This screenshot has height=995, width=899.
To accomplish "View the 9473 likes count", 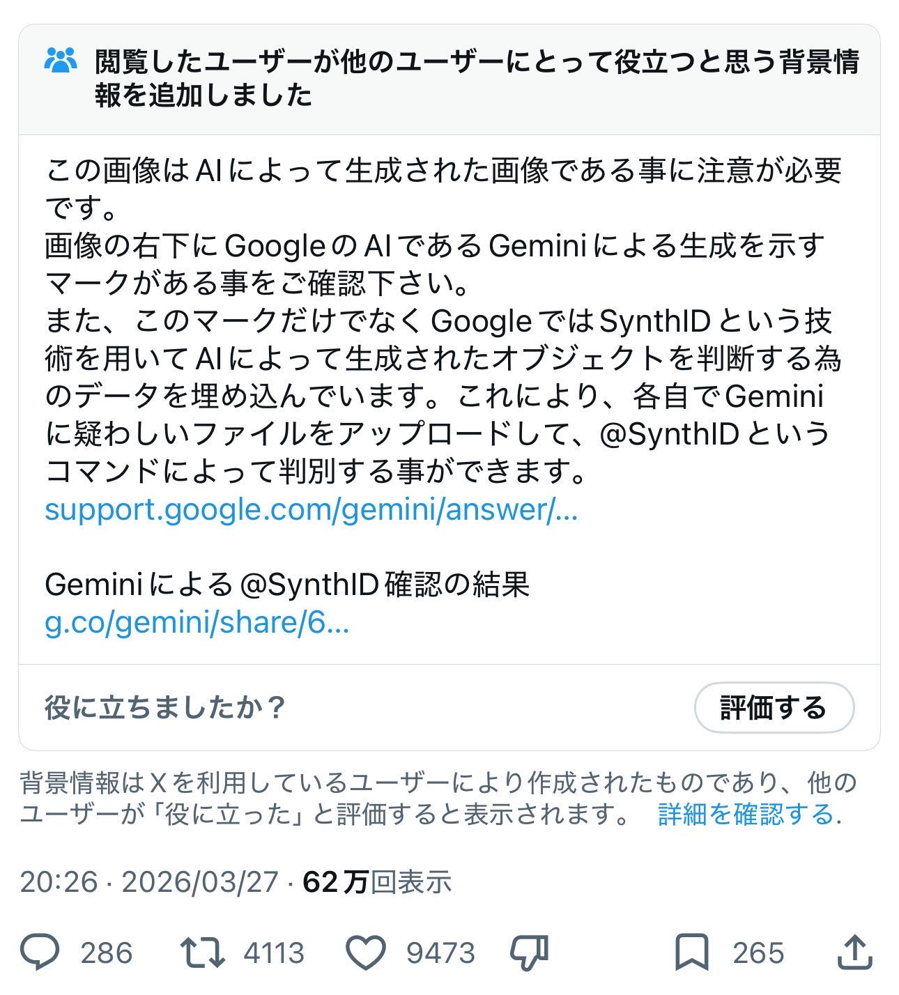I will 440,952.
